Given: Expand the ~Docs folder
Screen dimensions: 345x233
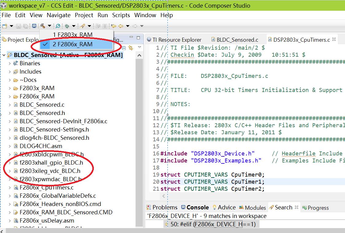Looking at the screenshot, I should 10,80.
